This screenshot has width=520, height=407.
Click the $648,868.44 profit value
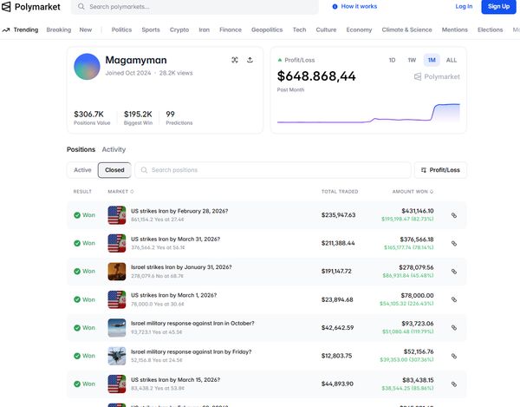(x=316, y=76)
